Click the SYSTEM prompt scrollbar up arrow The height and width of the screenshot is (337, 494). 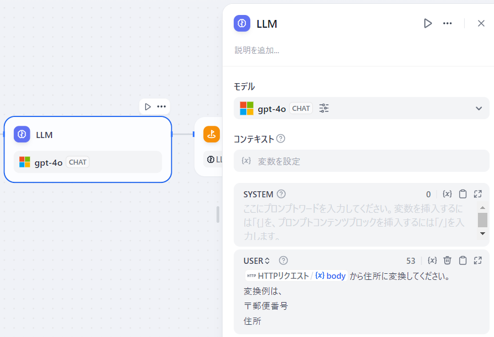482,208
